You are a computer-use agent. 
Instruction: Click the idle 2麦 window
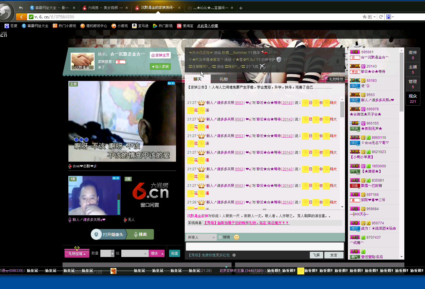click(x=150, y=196)
